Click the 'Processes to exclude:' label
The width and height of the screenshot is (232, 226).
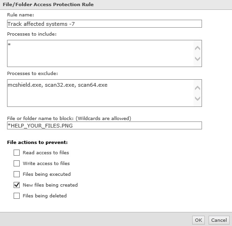coord(32,74)
